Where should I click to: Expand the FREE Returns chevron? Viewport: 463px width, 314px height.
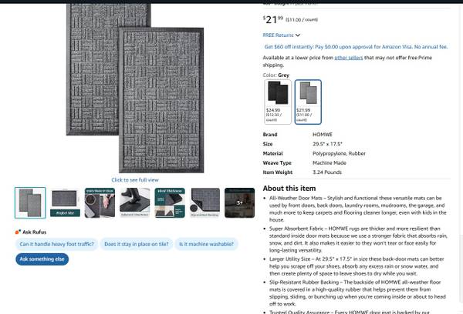[298, 35]
